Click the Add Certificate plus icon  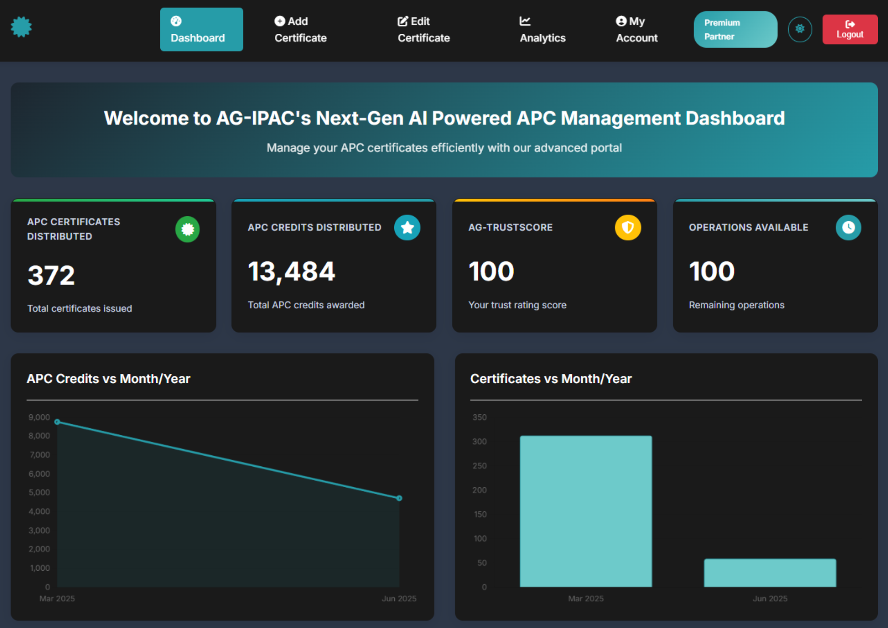[278, 20]
